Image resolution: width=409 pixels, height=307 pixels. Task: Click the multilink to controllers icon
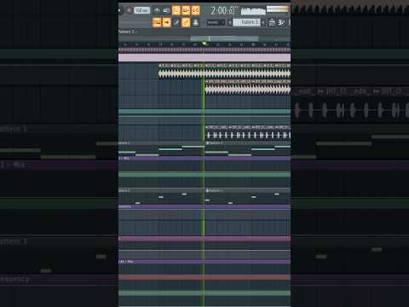coord(196,22)
